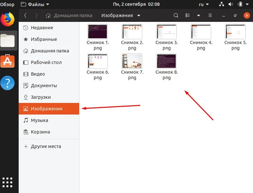Click Другие места in sidebar

[49, 146]
